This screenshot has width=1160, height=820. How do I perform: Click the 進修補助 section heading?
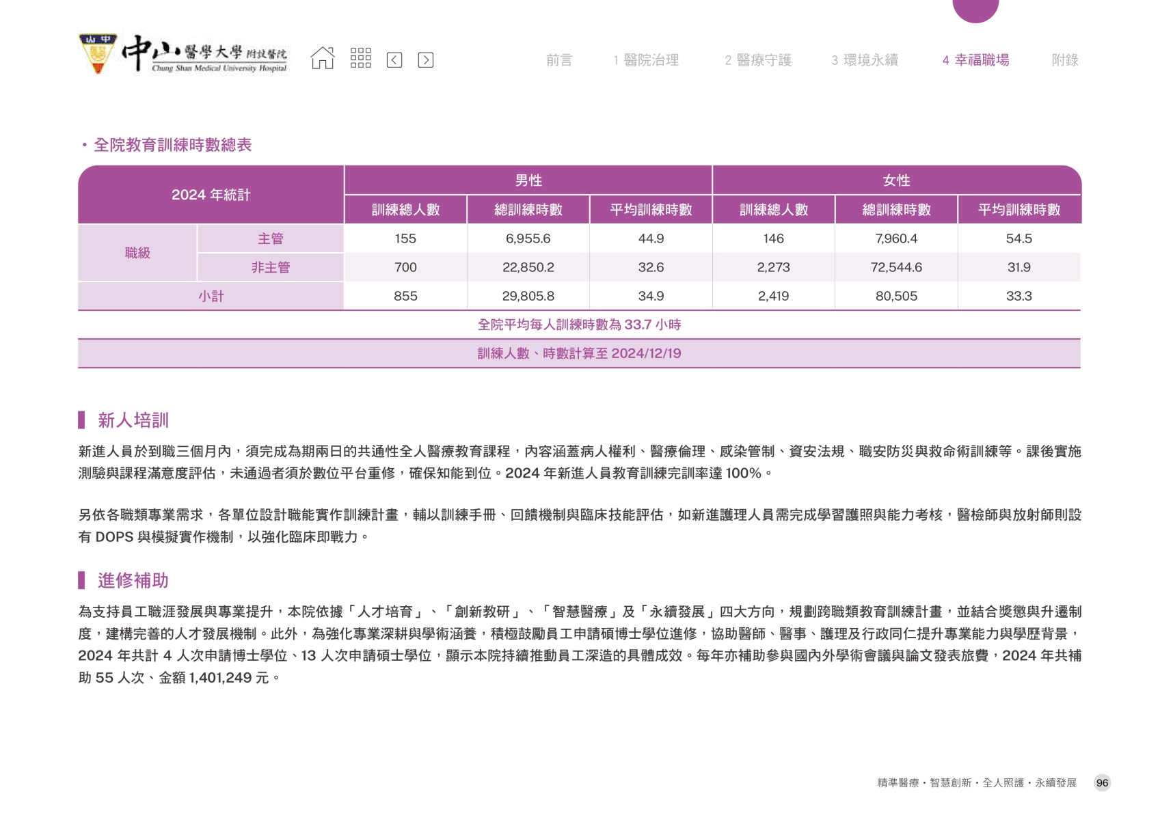point(133,581)
